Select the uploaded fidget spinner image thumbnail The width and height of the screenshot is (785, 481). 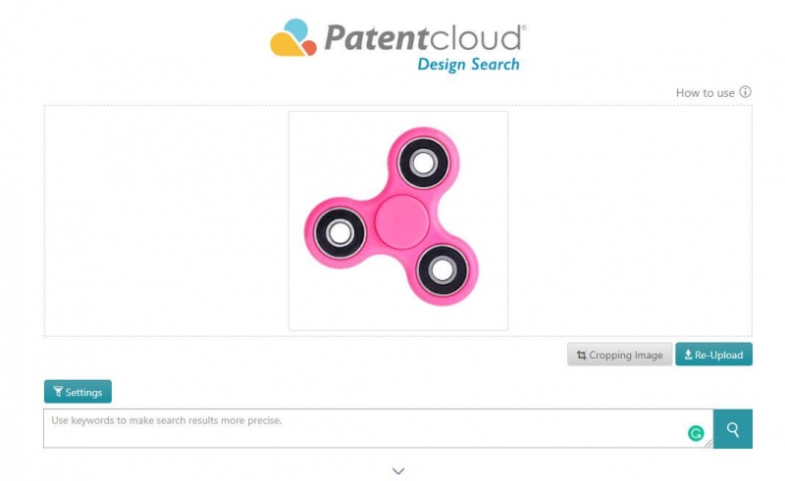(x=398, y=220)
